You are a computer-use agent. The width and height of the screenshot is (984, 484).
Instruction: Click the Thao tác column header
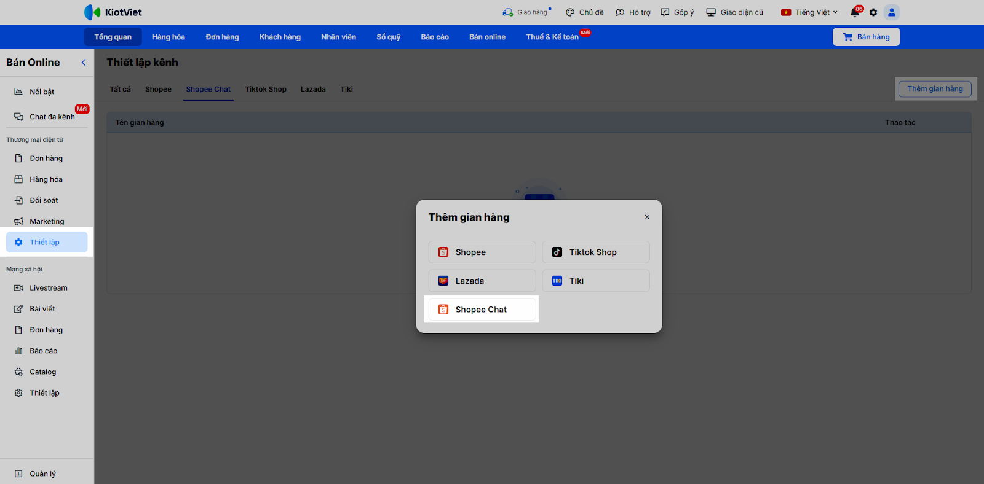coord(900,122)
